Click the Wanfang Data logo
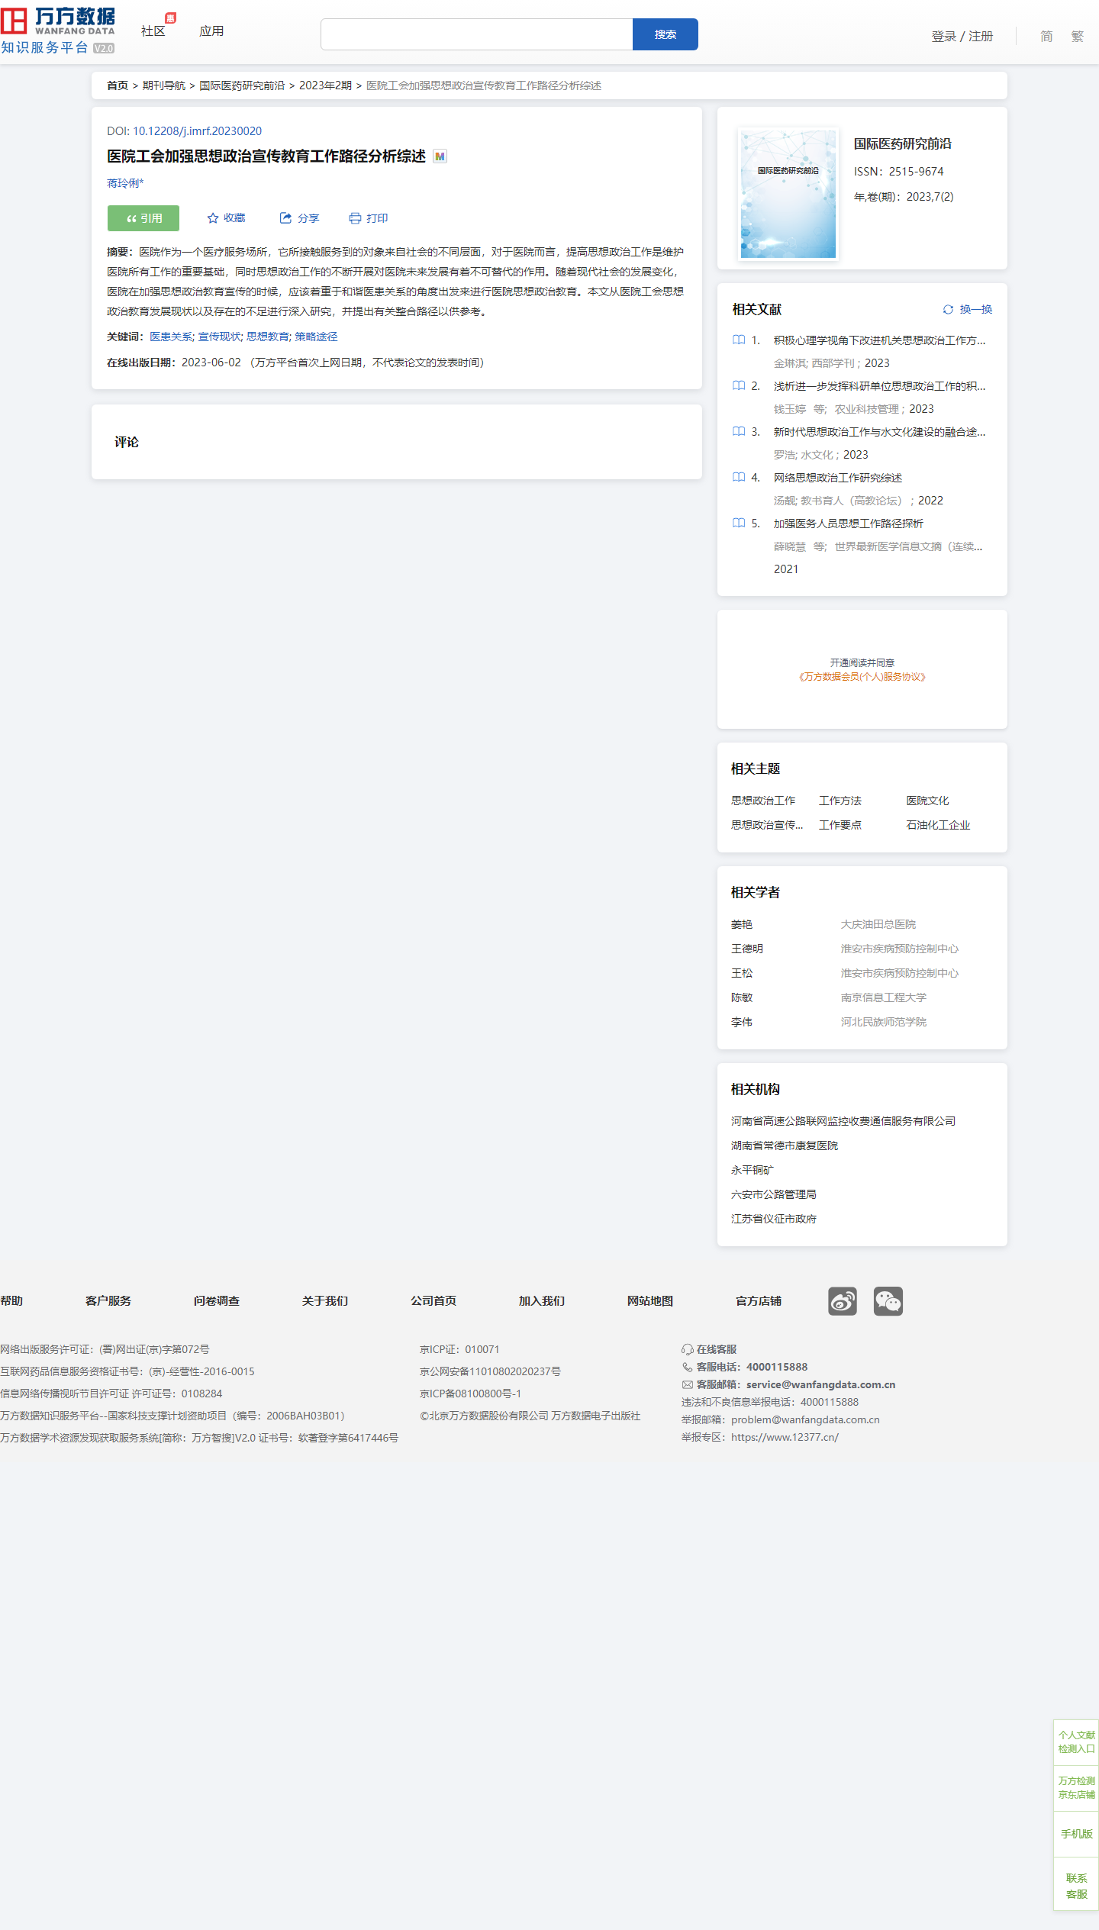The width and height of the screenshot is (1099, 1930). coord(58,31)
